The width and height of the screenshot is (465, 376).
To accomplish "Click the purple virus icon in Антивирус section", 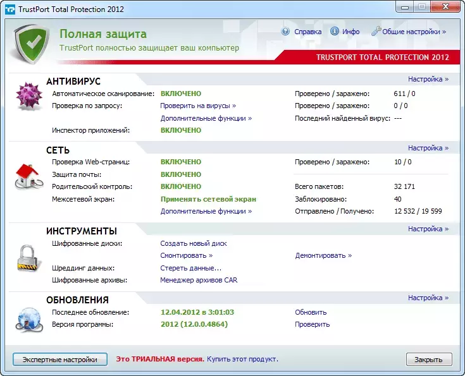I will pos(28,96).
